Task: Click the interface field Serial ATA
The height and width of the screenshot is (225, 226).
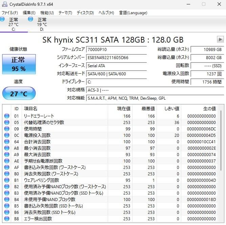Action: pos(116,66)
